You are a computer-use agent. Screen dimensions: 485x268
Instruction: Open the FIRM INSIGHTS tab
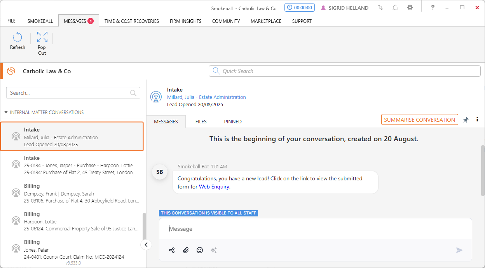[x=185, y=21]
